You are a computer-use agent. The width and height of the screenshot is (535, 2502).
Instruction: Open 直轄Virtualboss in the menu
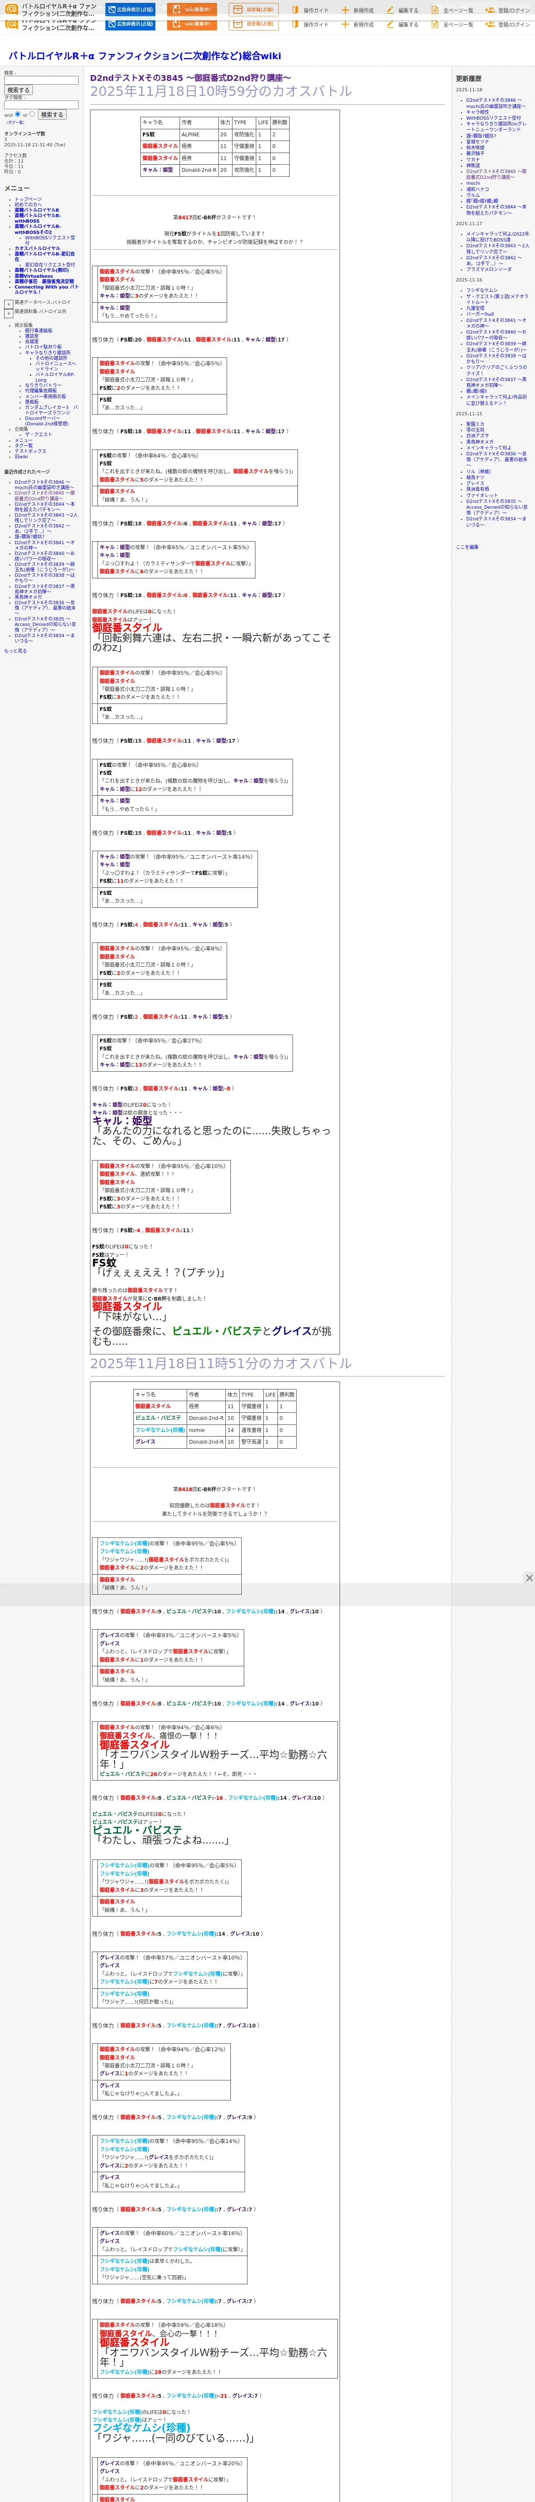coord(34,276)
